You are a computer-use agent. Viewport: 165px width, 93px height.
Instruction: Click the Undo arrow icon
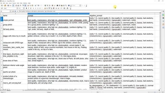pyautogui.click(x=38, y=5)
